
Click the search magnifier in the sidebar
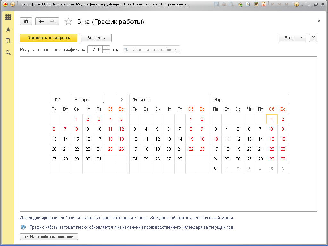(x=8, y=53)
